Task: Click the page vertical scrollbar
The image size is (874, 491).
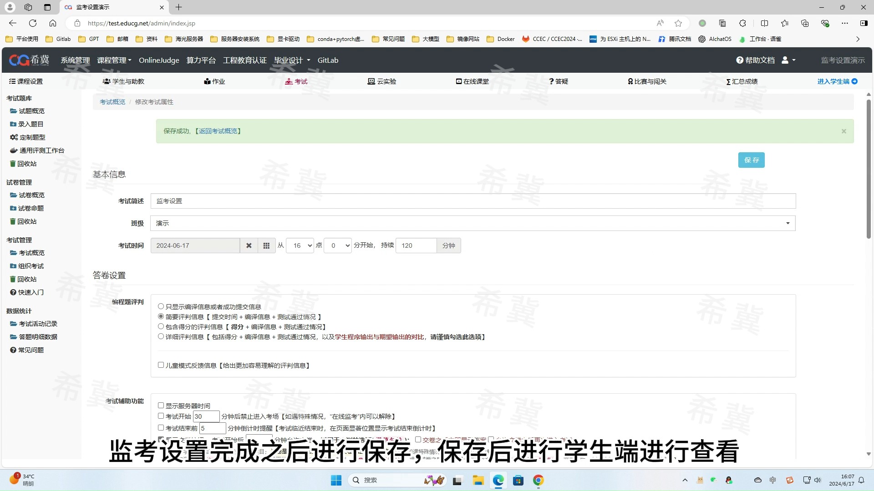Action: tap(869, 168)
